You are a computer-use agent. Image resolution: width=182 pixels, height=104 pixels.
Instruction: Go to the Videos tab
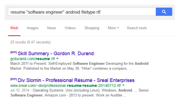coord(70,28)
